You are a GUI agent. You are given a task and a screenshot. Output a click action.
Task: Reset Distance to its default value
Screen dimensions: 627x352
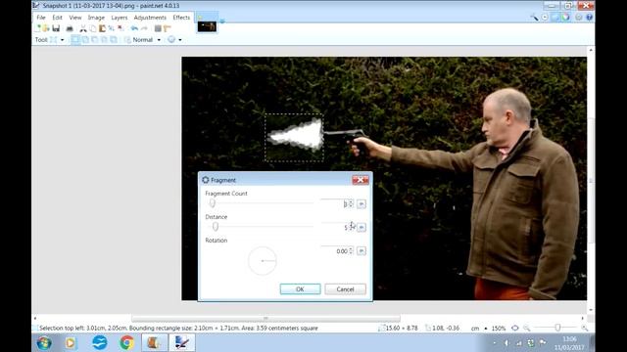(362, 228)
